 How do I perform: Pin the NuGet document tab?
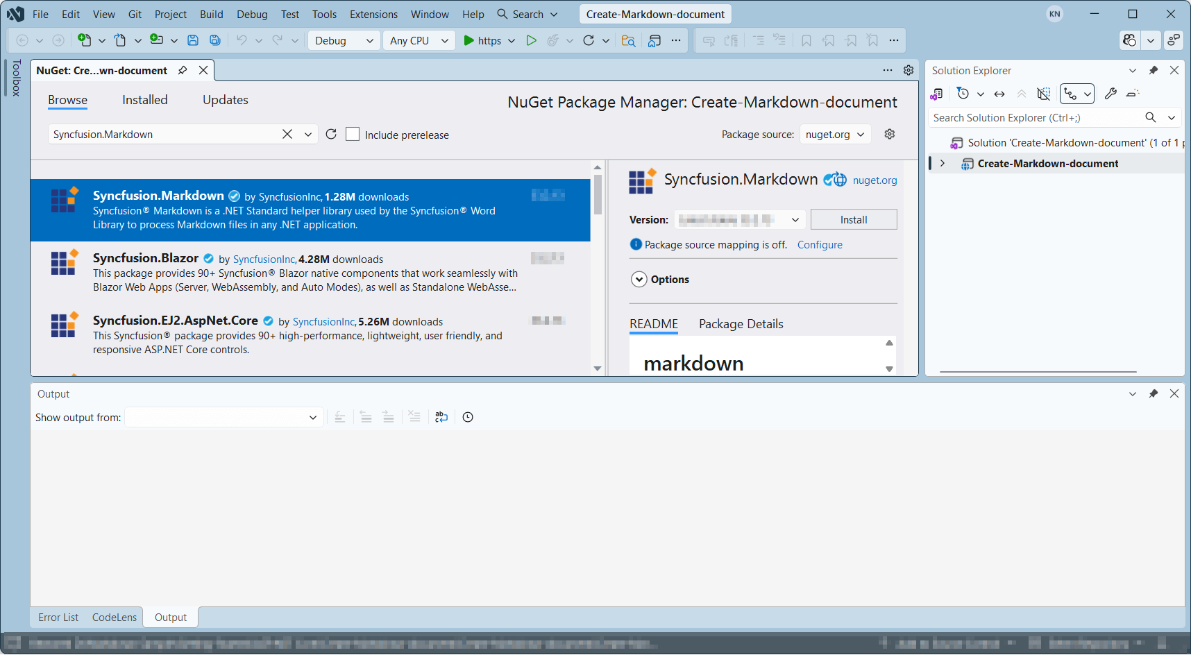[x=183, y=70]
